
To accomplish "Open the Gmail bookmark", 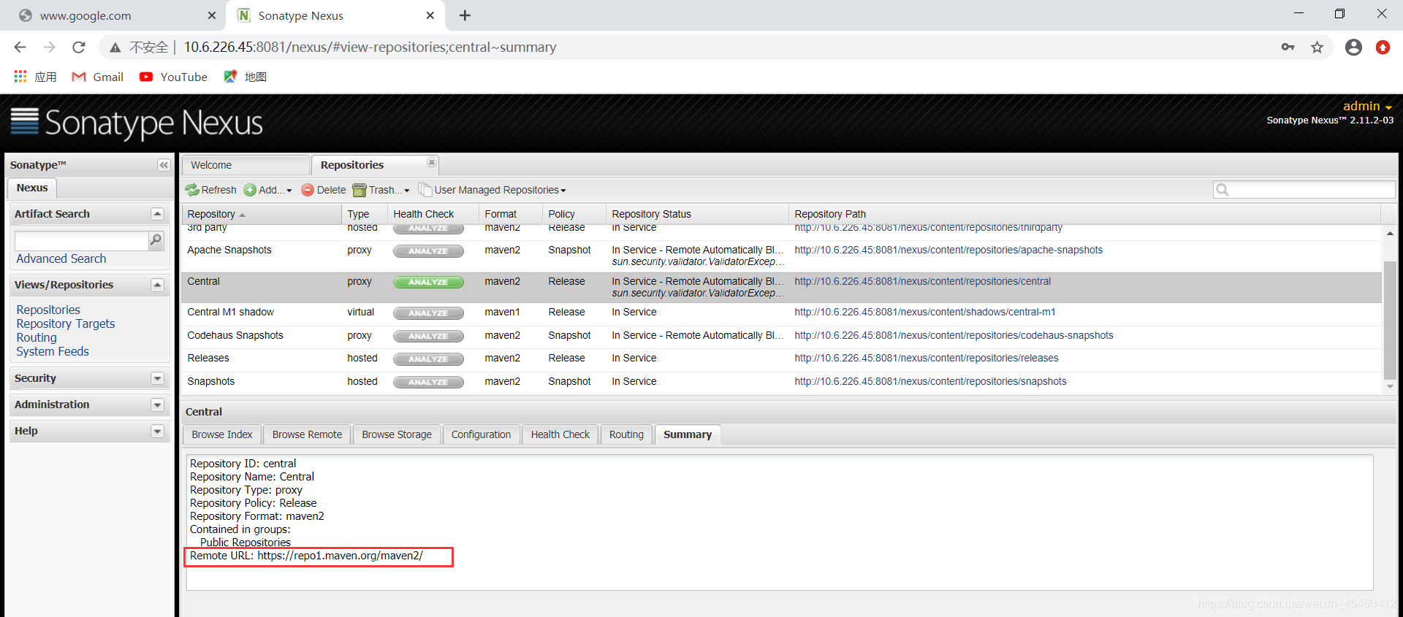I will pos(97,77).
